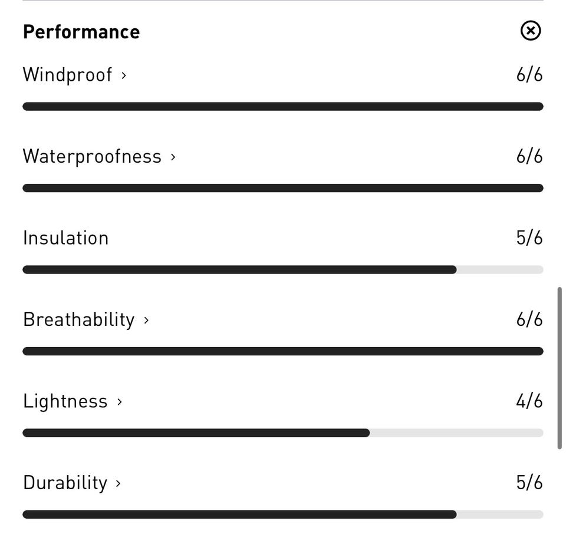Click the Windproof rating bar

click(x=283, y=107)
